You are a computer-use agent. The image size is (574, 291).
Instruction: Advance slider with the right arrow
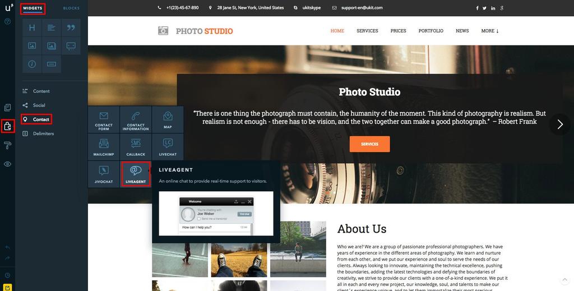[560, 124]
